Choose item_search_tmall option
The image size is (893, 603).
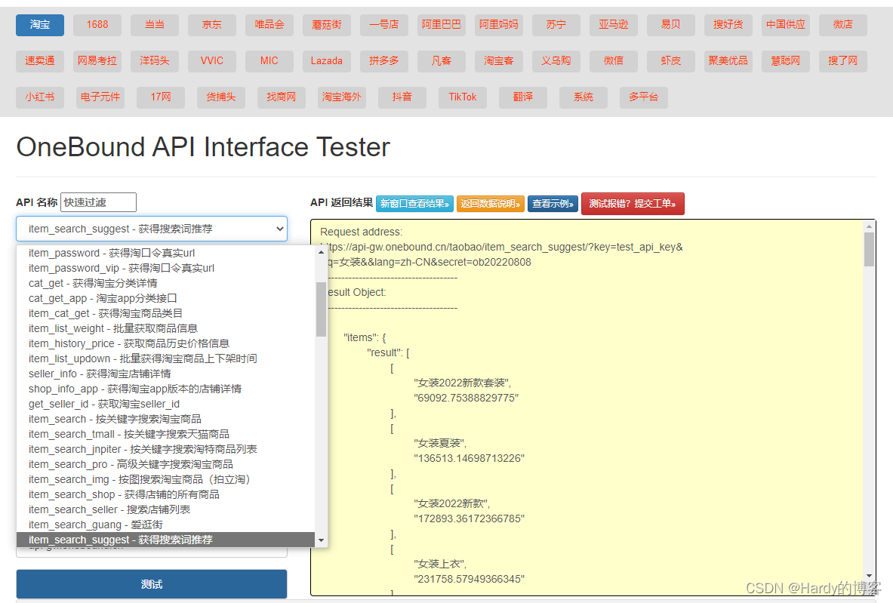166,434
